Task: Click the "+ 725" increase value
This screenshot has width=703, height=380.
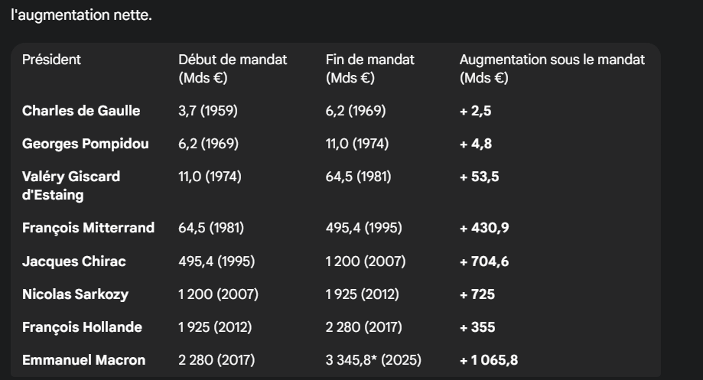Action: coord(477,294)
